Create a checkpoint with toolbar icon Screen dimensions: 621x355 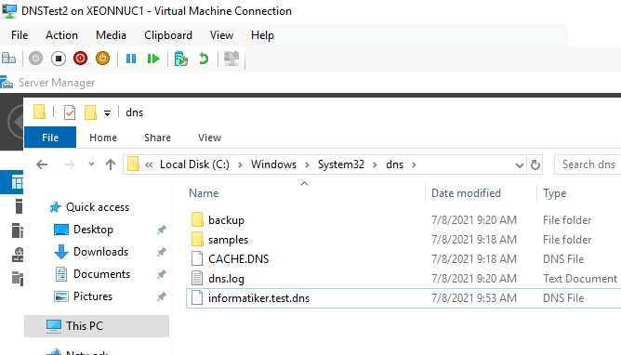(181, 59)
